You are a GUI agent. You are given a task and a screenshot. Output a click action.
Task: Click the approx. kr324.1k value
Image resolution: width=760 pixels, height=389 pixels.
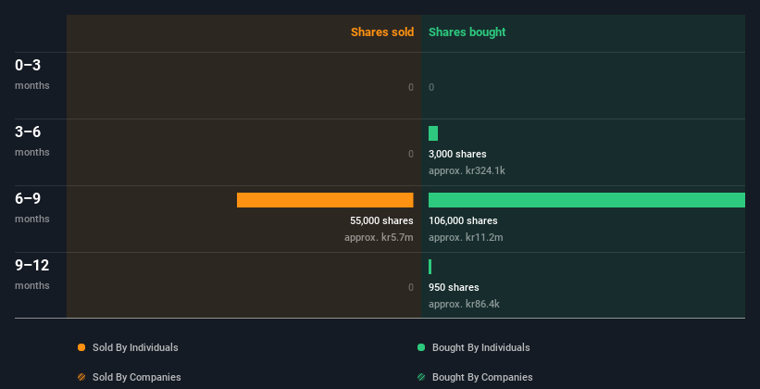[x=467, y=170]
